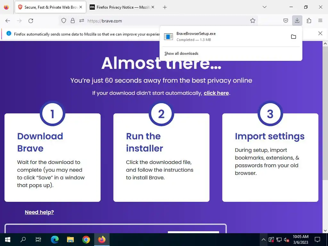Image resolution: width=328 pixels, height=246 pixels.
Task: Open the Windows notification center
Action: [x=317, y=240]
